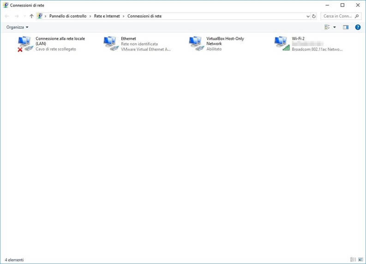Click the address bar location icon
Screen dimensions: 366x264
(40, 16)
